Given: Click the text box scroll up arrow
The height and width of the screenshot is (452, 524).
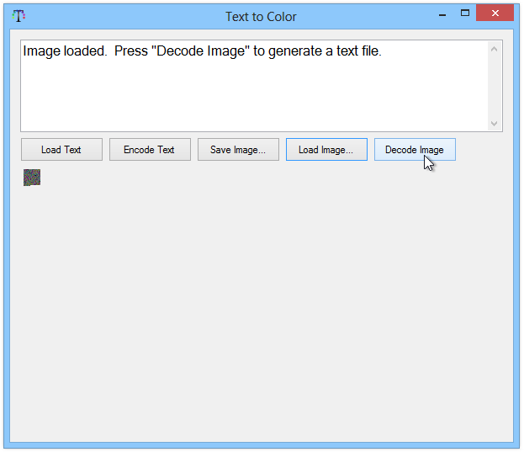Looking at the screenshot, I should point(495,49).
